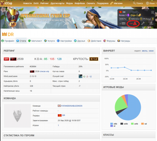Click the sd legend color swatch
157x141 pixels.
click(x=142, y=124)
